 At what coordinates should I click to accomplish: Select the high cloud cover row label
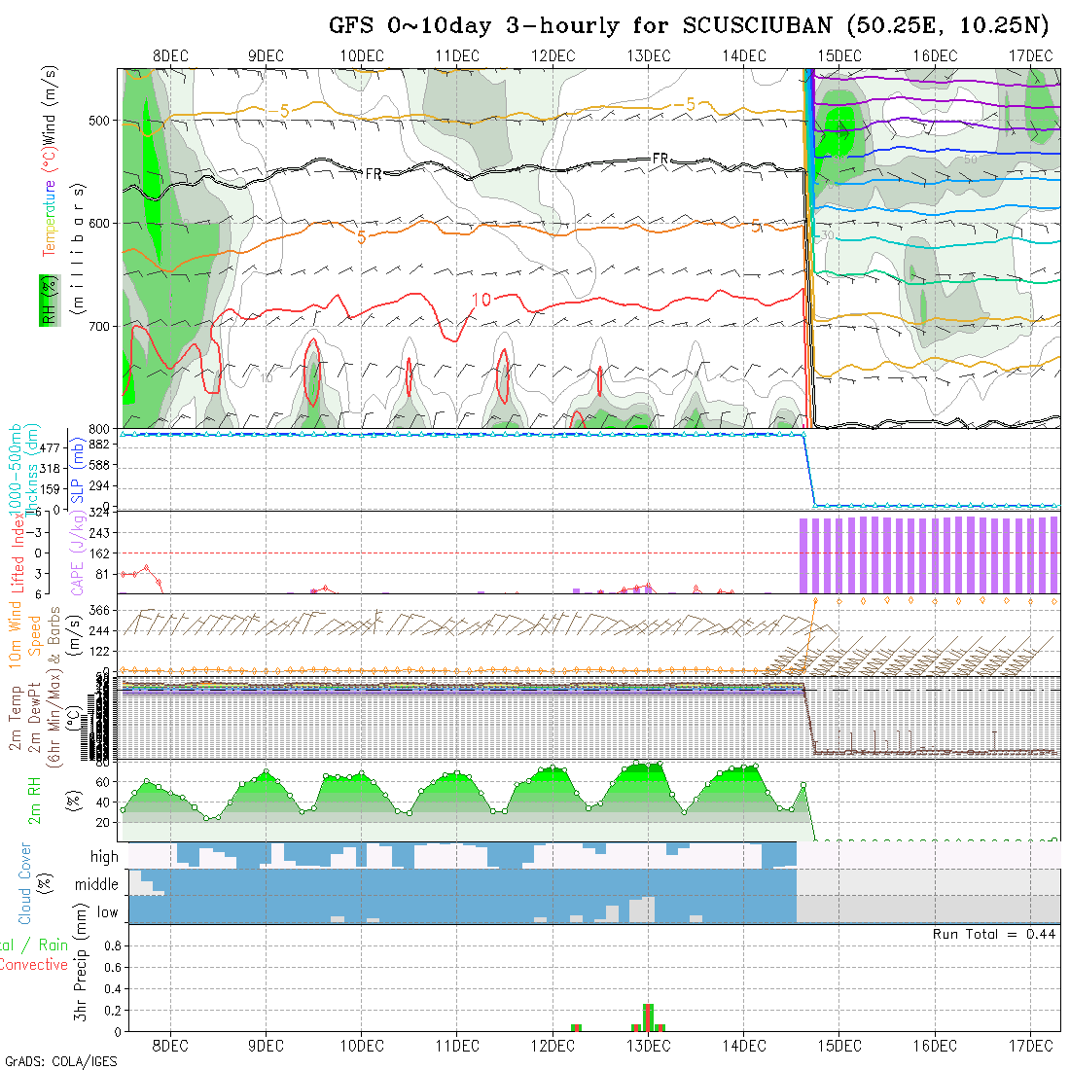click(104, 857)
